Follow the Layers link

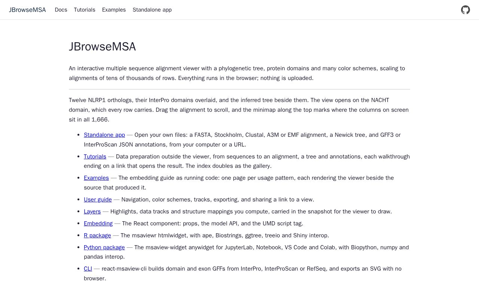click(x=92, y=212)
